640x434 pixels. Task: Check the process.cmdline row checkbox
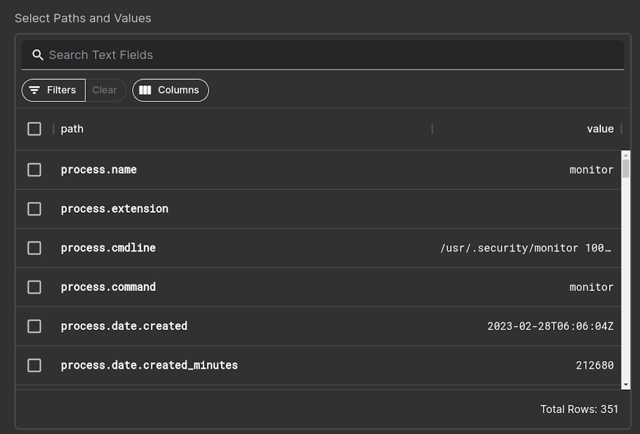(34, 248)
